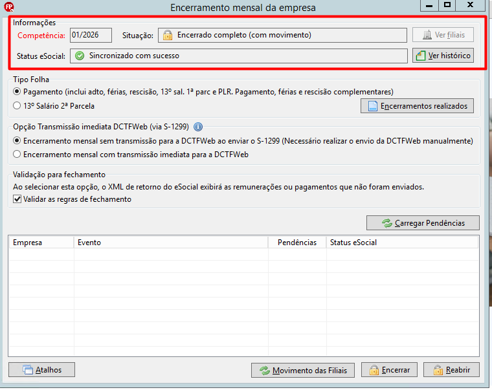
Task: Maximize the Encerramento mensal window
Action: click(447, 5)
